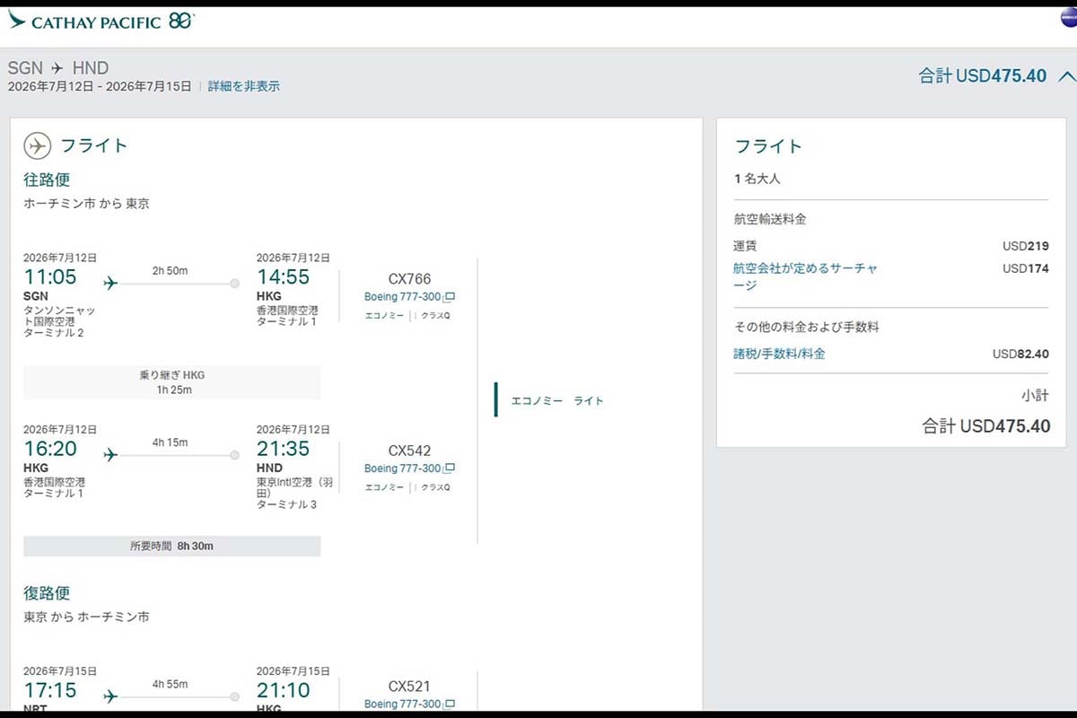
Task: Click the plane icon on HKG-HND segment
Action: [110, 455]
